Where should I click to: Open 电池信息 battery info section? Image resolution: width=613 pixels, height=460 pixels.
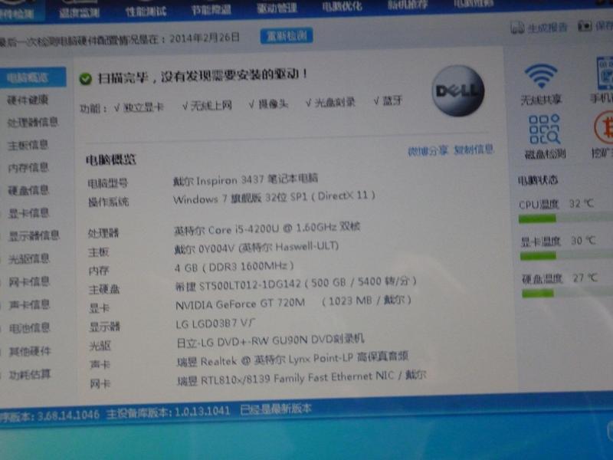(29, 328)
